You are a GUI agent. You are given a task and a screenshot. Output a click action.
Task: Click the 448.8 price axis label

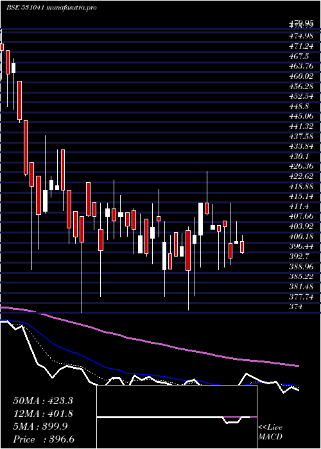(299, 106)
